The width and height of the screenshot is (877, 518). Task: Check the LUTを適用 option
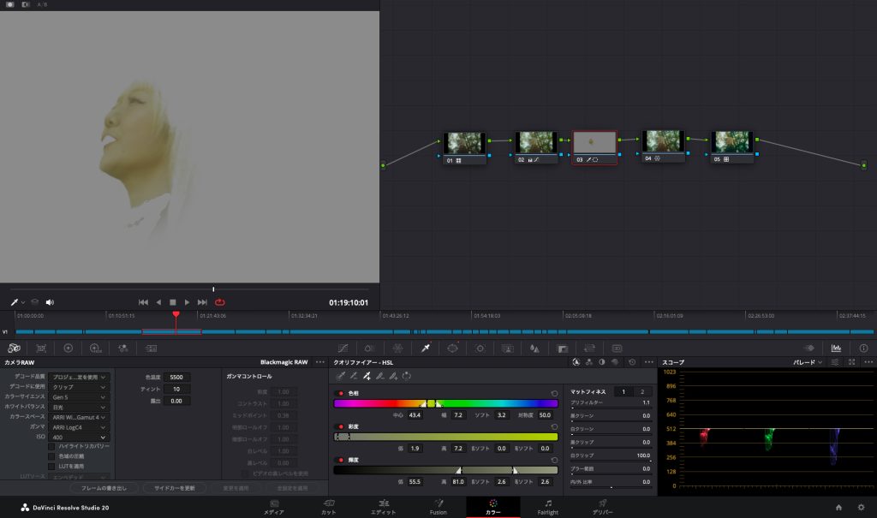pyautogui.click(x=51, y=465)
